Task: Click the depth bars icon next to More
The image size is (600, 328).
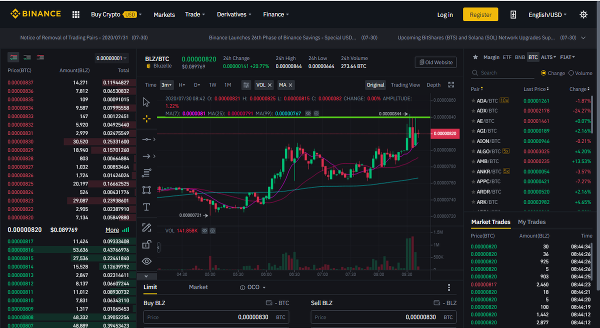Action: 125,230
